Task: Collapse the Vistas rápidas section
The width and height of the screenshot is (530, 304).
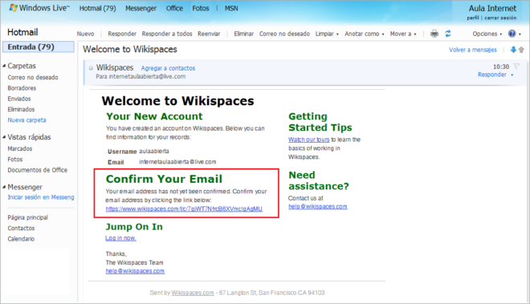Action: tap(4, 137)
